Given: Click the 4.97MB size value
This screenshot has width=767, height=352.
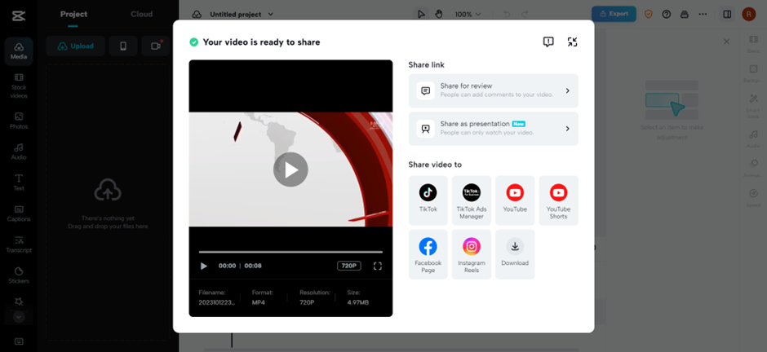Looking at the screenshot, I should click(357, 302).
